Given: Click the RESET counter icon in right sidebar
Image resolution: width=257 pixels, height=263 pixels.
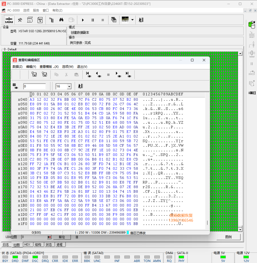Looking at the screenshot, I should pos(252,35).
